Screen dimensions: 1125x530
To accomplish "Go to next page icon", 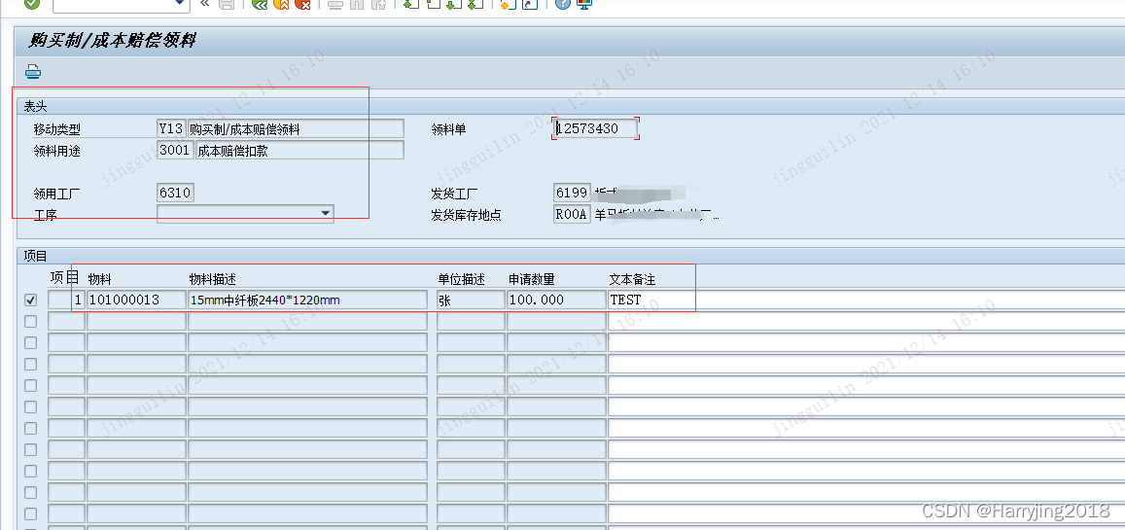I will coord(453,4).
